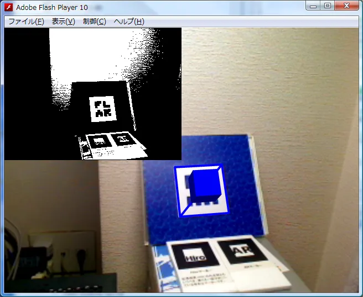Viewport: 363px width, 297px height.
Task: Close the Adobe Flash Player window
Action: pyautogui.click(x=346, y=6)
